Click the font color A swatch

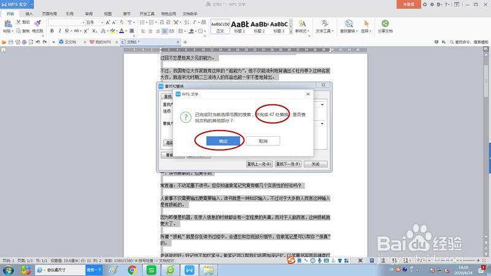click(122, 31)
